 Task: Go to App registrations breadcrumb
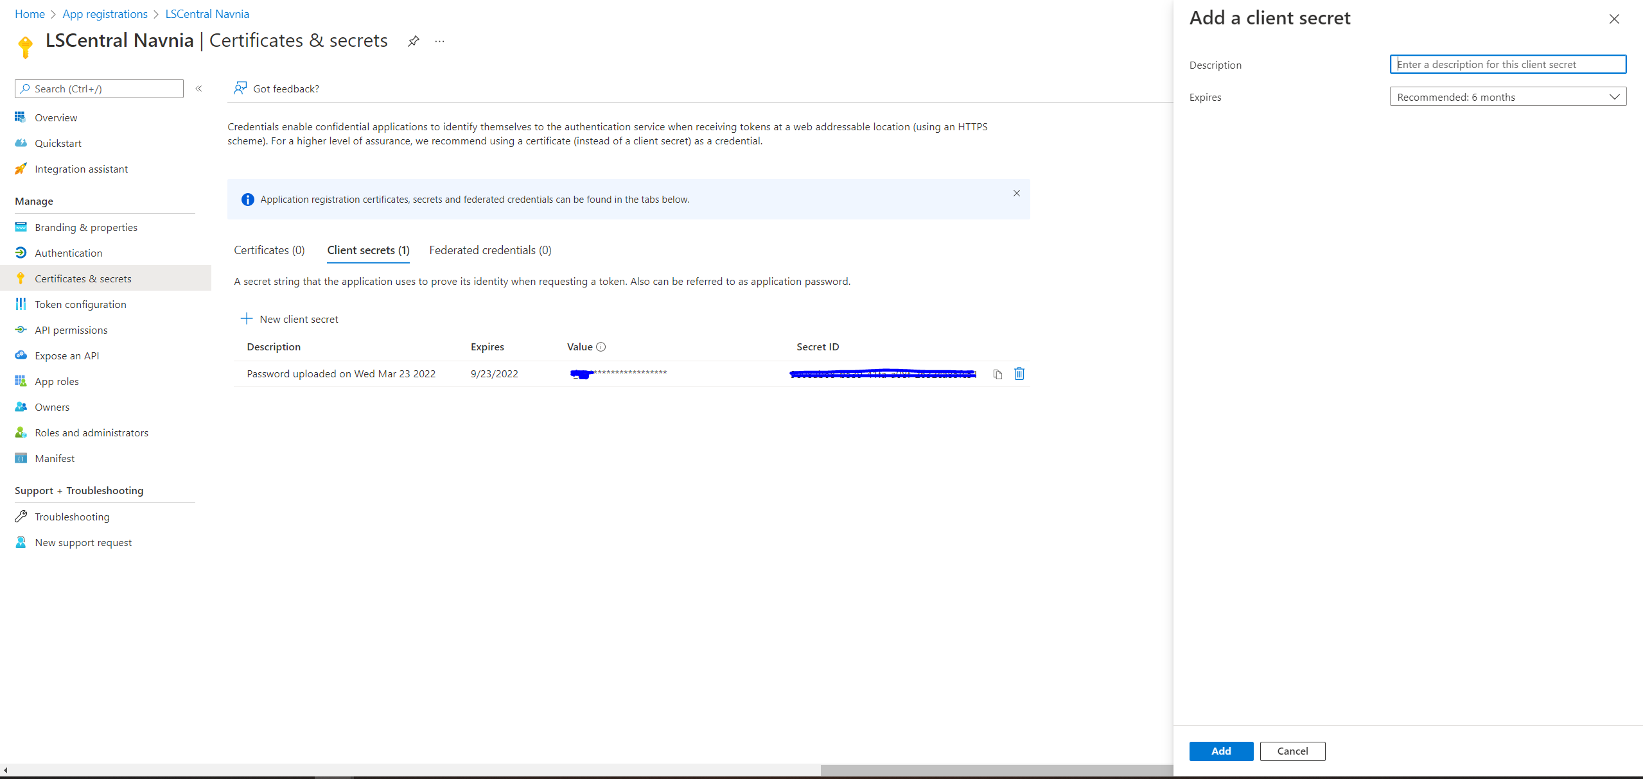pos(105,14)
